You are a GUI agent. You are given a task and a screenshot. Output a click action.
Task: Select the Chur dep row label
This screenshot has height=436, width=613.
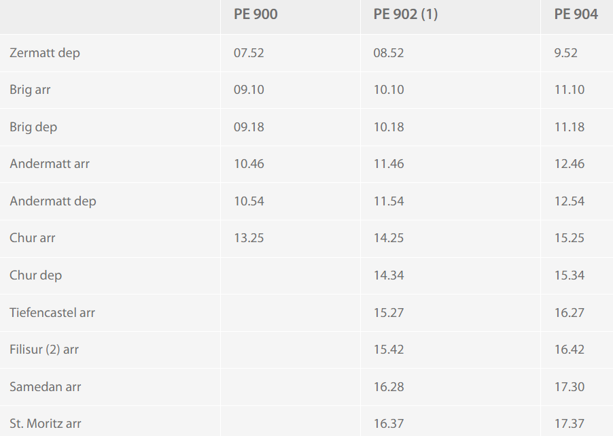click(x=36, y=275)
